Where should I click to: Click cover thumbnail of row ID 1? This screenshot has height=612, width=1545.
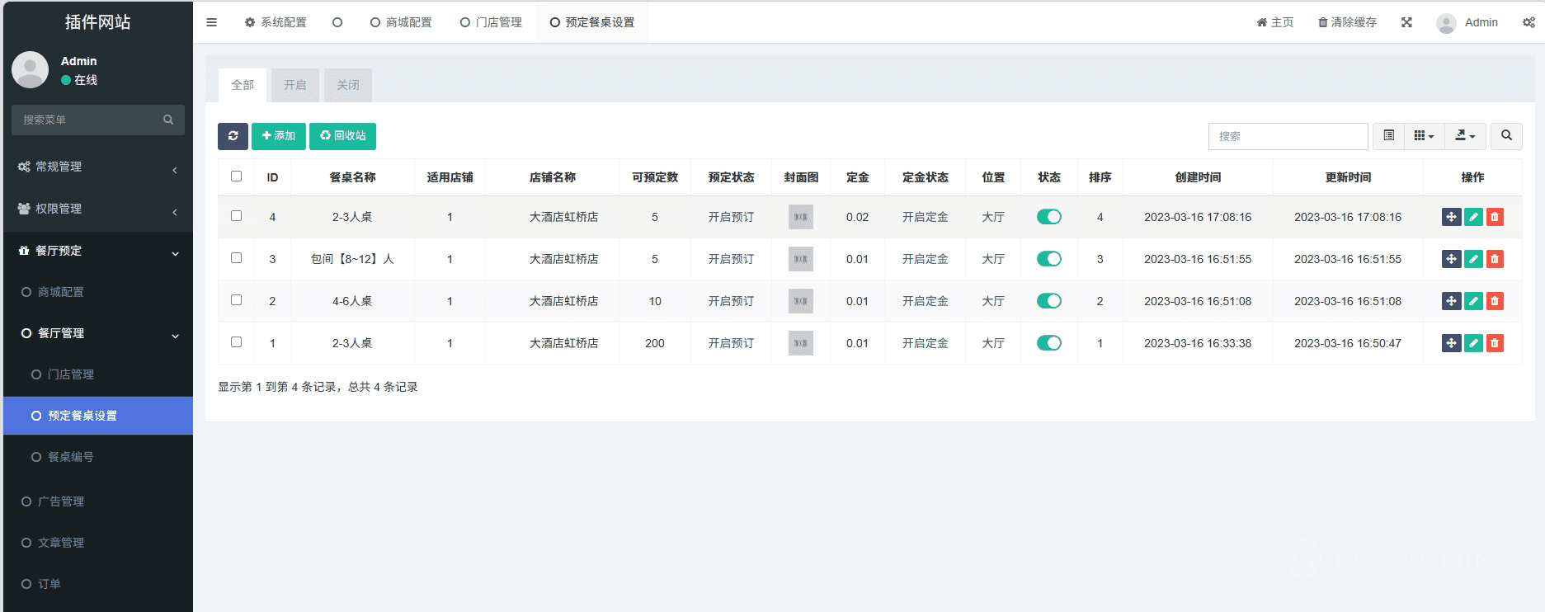[x=800, y=343]
